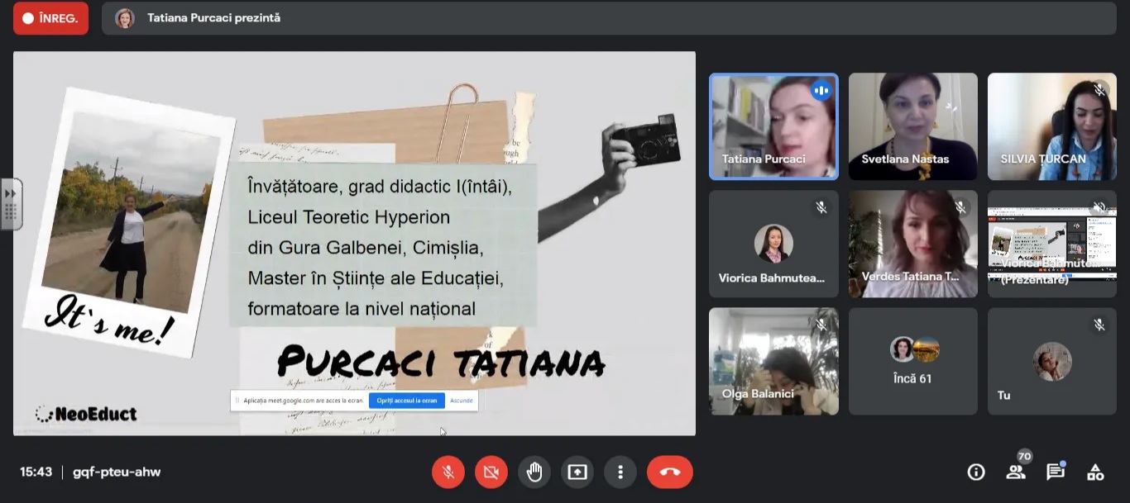This screenshot has width=1130, height=503.
Task: Select Svetlana Nastas's video tile
Action: click(x=913, y=126)
